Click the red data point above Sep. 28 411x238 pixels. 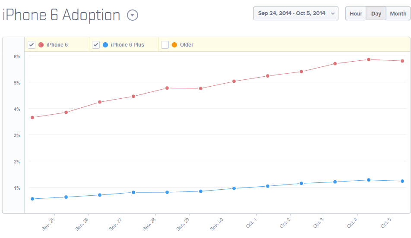[x=167, y=88]
